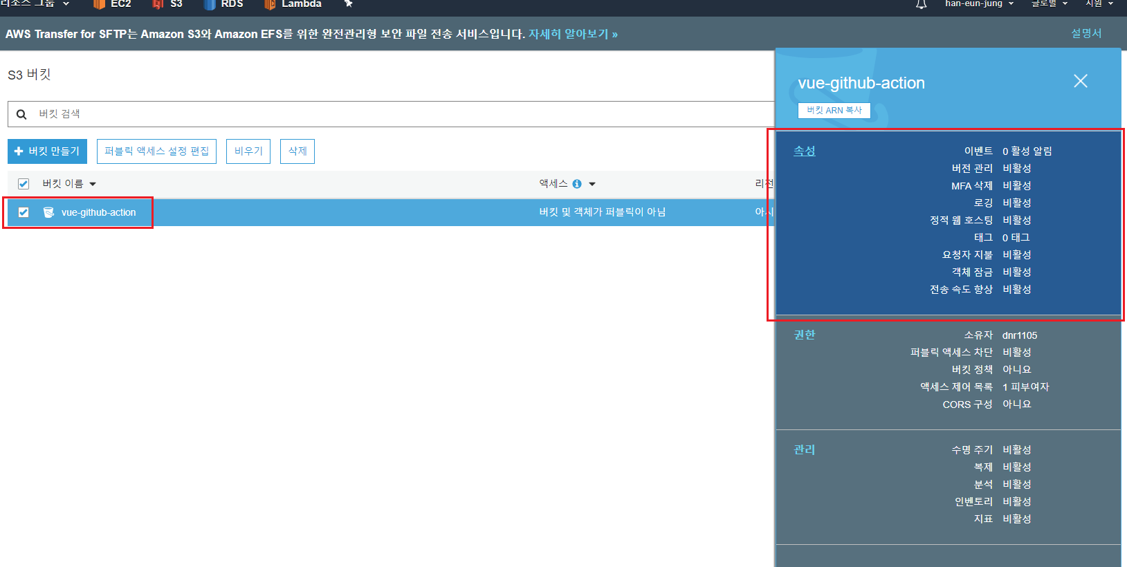Open the 자세히 알아보기 link

573,34
